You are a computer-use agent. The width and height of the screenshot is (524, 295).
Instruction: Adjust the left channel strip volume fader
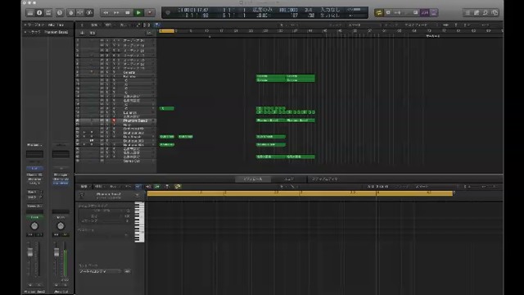pyautogui.click(x=30, y=252)
